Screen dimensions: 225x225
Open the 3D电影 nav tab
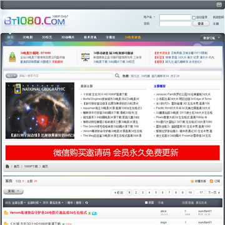coord(27,37)
